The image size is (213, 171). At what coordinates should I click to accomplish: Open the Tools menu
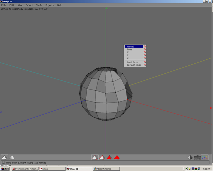pyautogui.click(x=39, y=5)
